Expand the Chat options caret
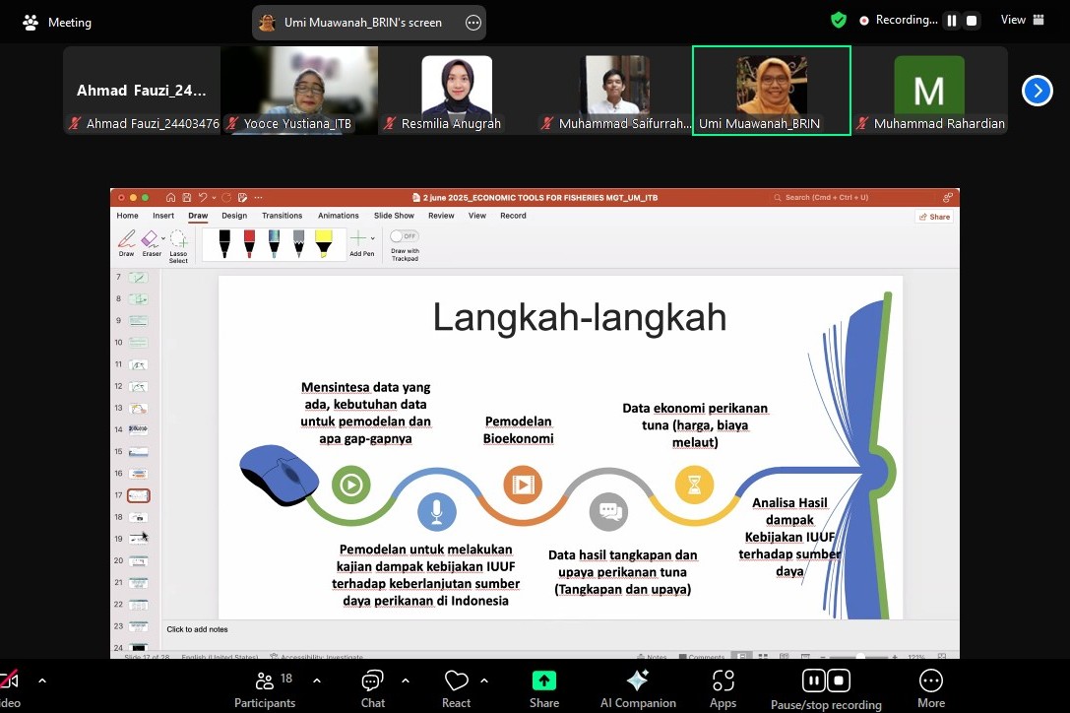The height and width of the screenshot is (713, 1070). (x=406, y=681)
